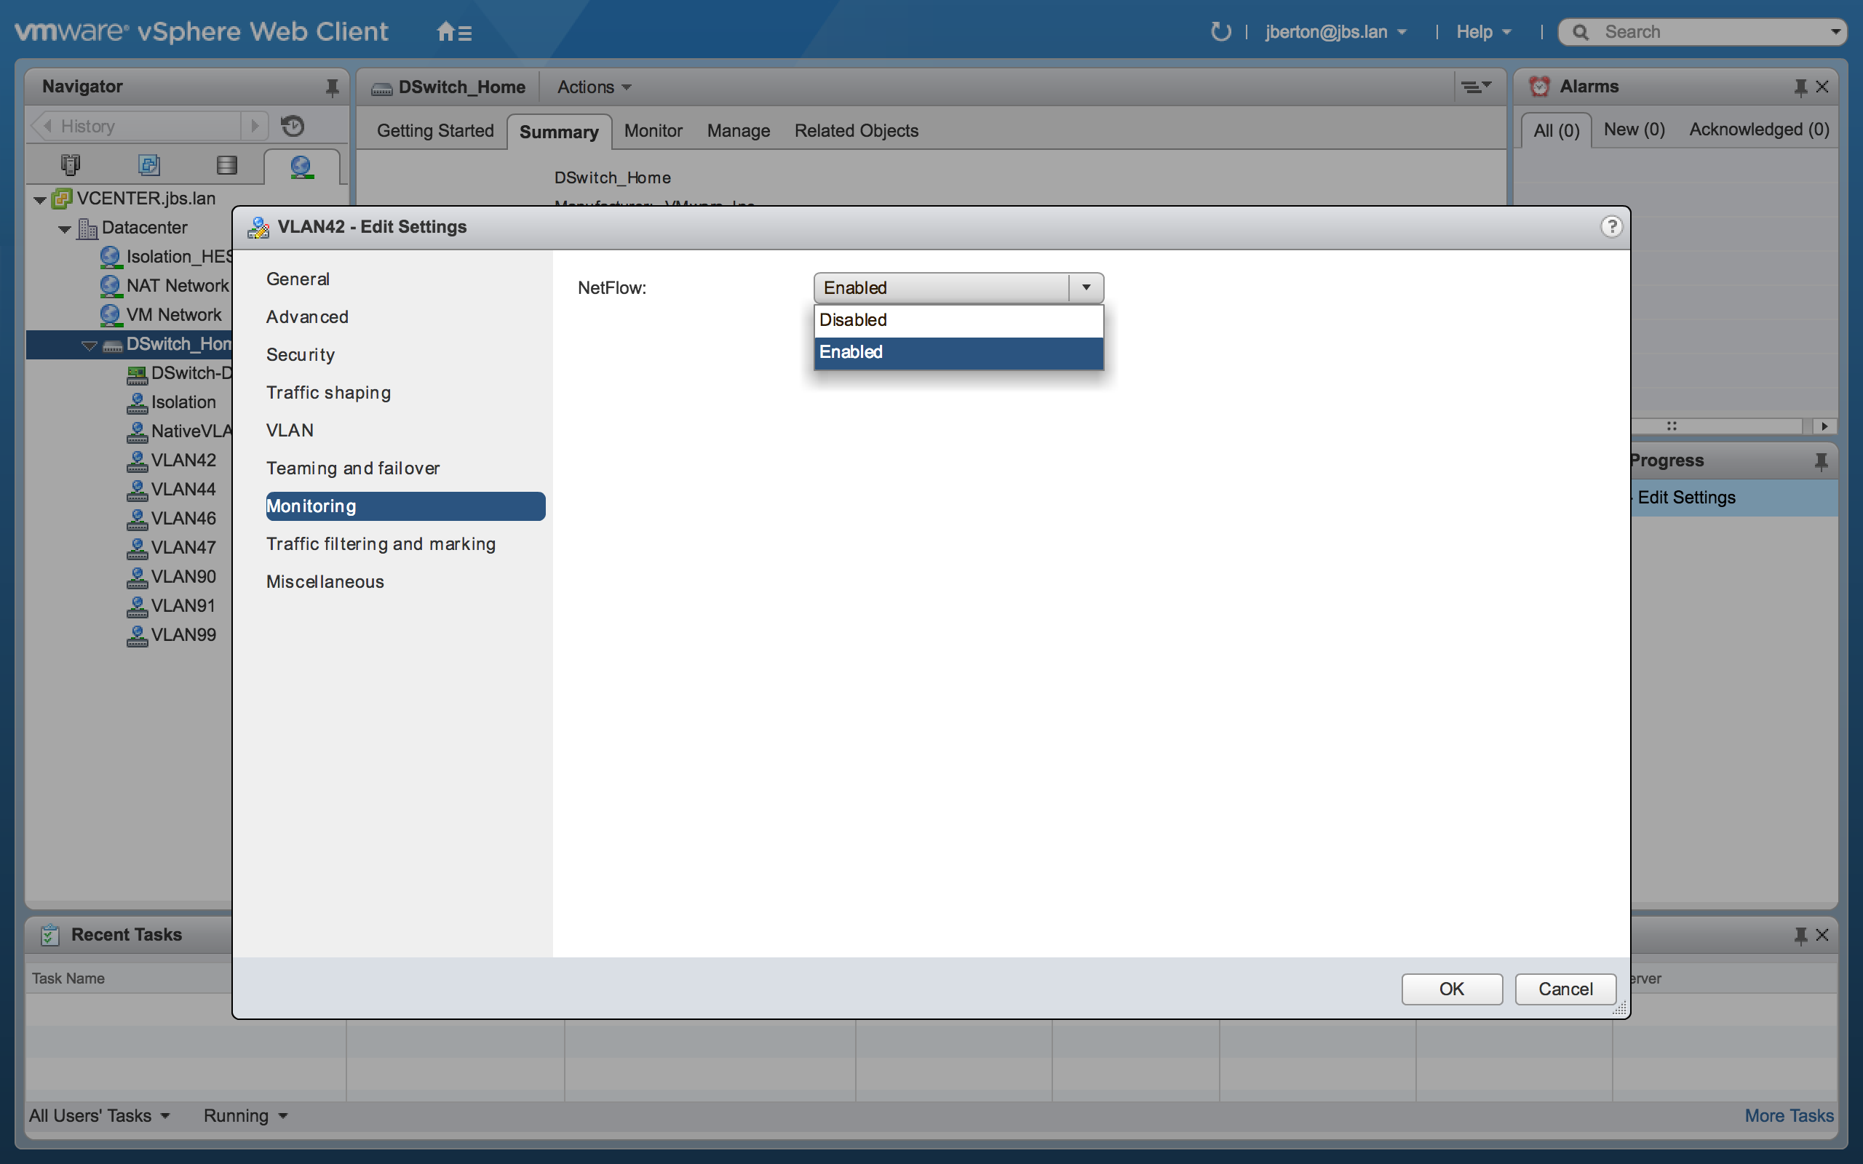Click the NAT Network globe icon

111,286
